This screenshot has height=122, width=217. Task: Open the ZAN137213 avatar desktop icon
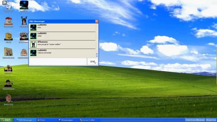[8, 100]
